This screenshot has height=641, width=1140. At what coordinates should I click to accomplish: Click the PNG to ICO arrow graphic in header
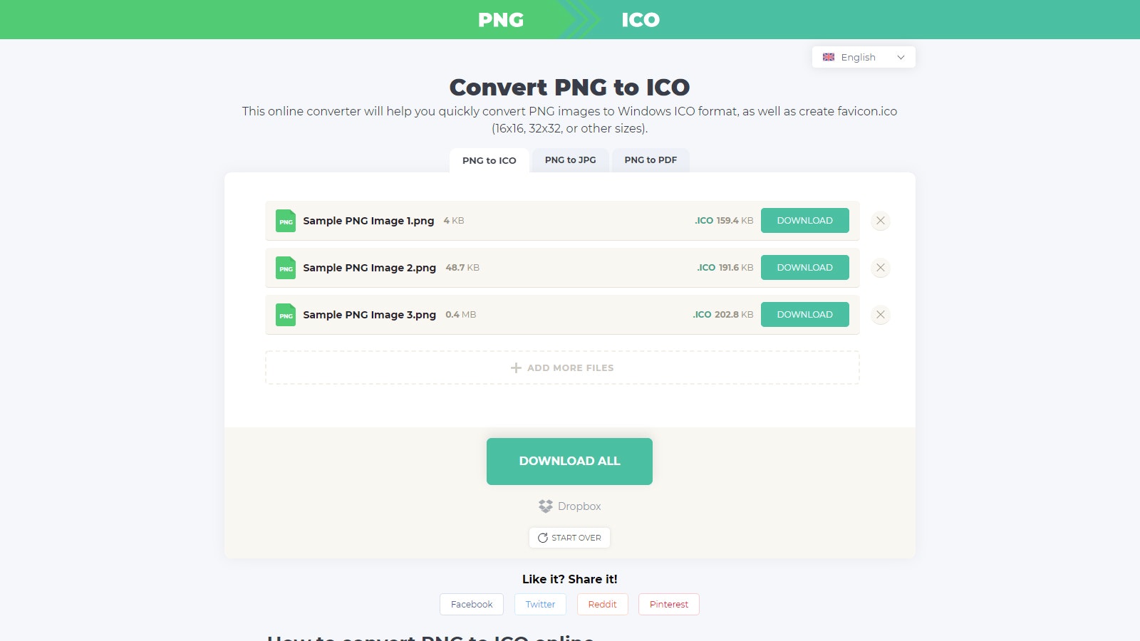pos(579,20)
